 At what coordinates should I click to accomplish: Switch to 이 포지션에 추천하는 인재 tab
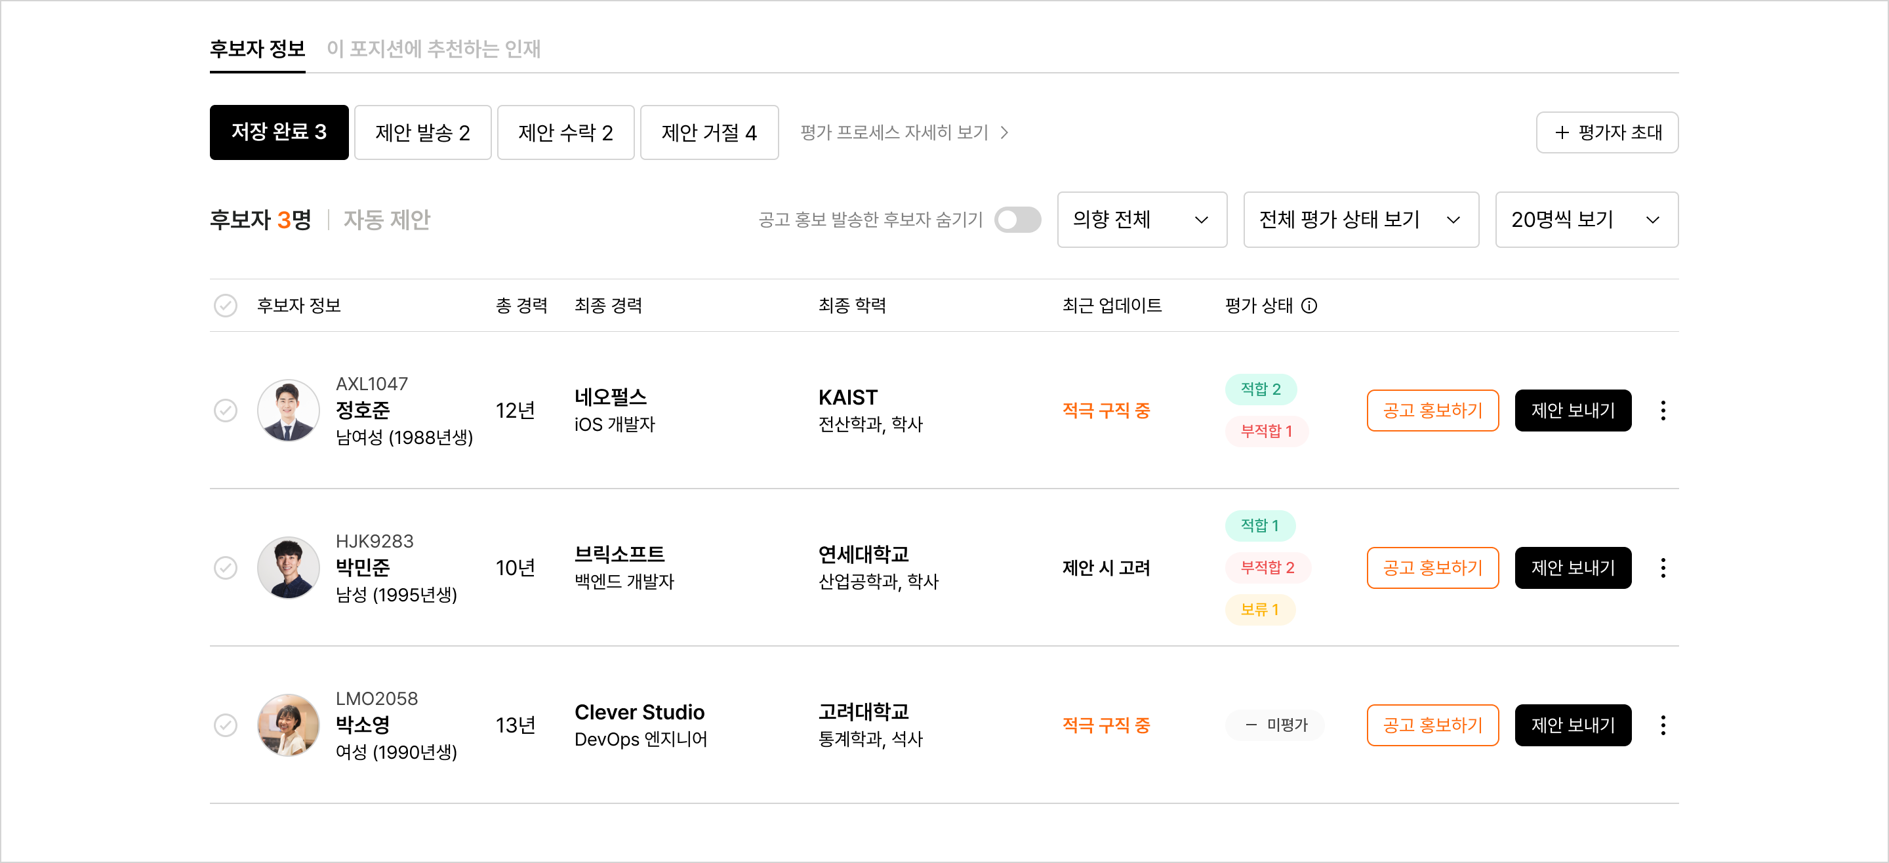[x=435, y=50]
